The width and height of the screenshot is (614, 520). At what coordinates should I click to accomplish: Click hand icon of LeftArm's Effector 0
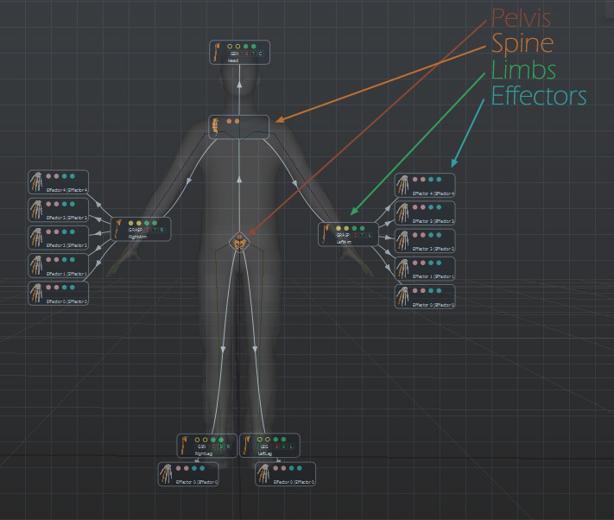pos(402,296)
